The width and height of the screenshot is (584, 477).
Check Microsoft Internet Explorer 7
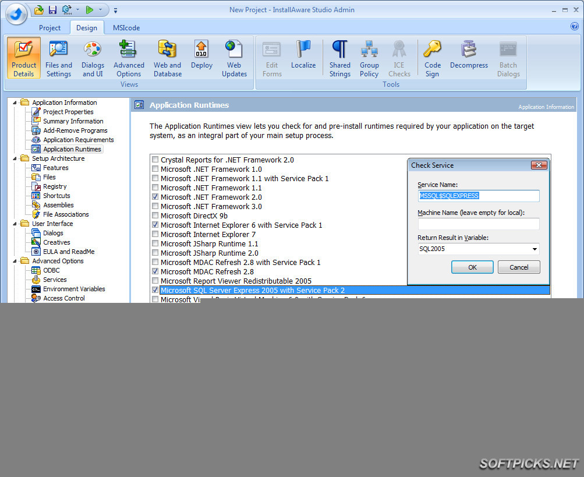(155, 234)
